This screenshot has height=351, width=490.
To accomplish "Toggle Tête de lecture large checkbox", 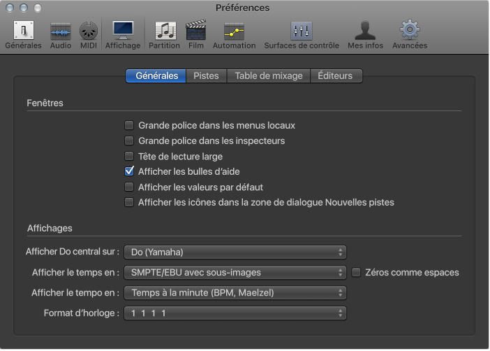I will [x=129, y=157].
